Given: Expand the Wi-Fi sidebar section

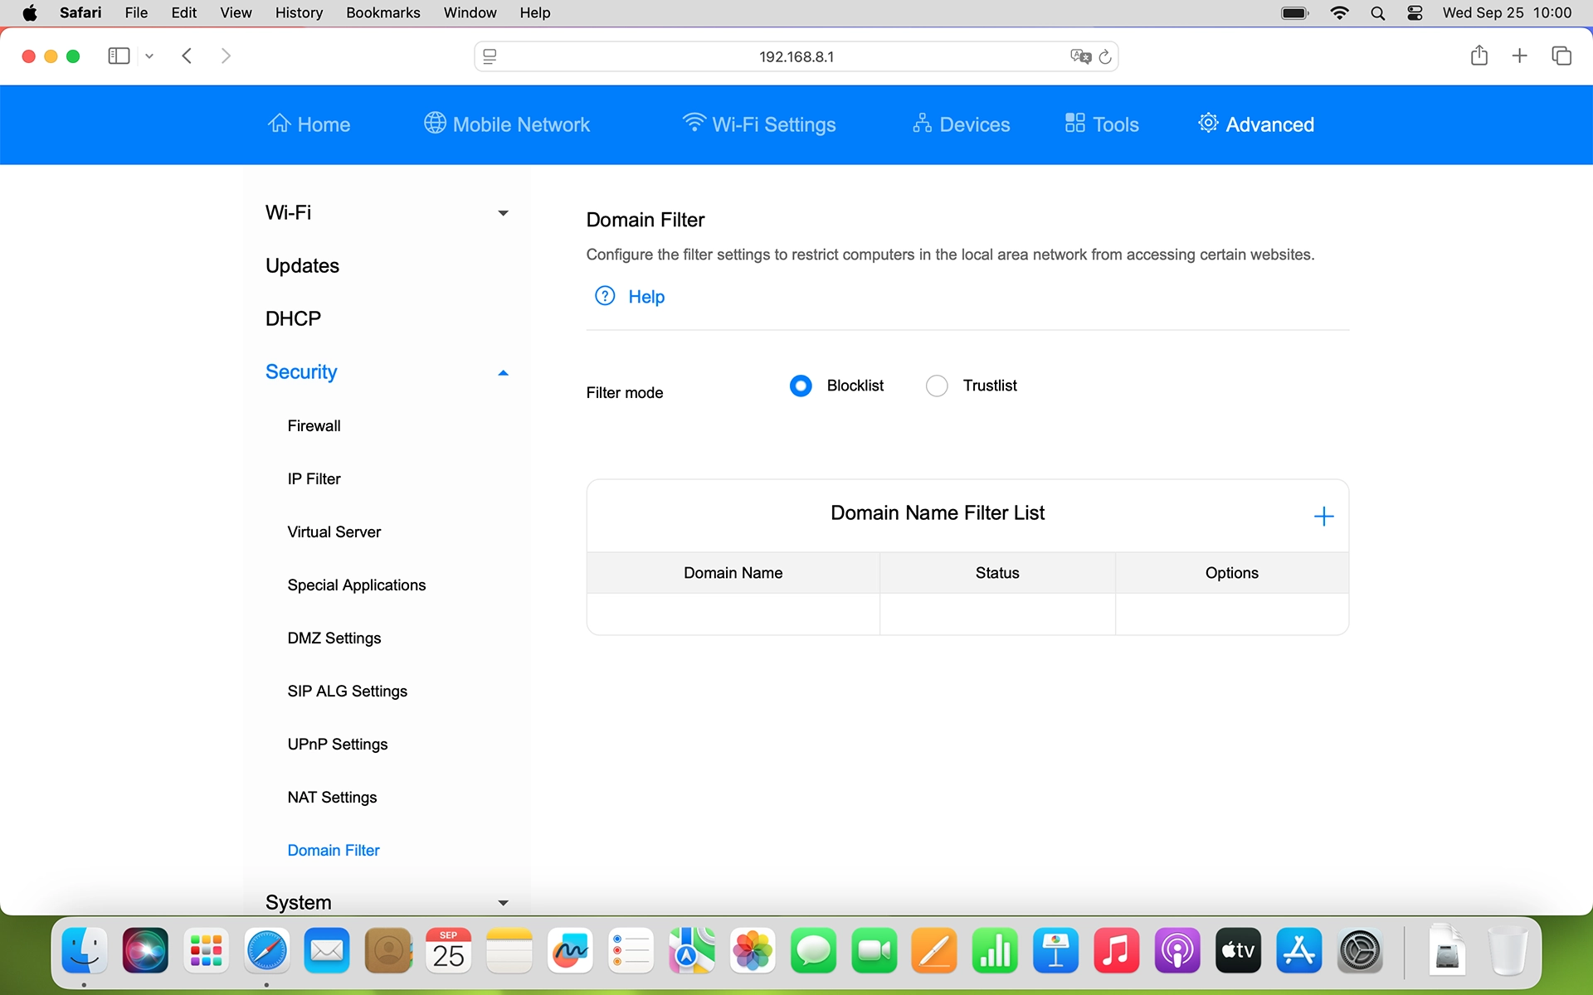Looking at the screenshot, I should click(x=503, y=213).
